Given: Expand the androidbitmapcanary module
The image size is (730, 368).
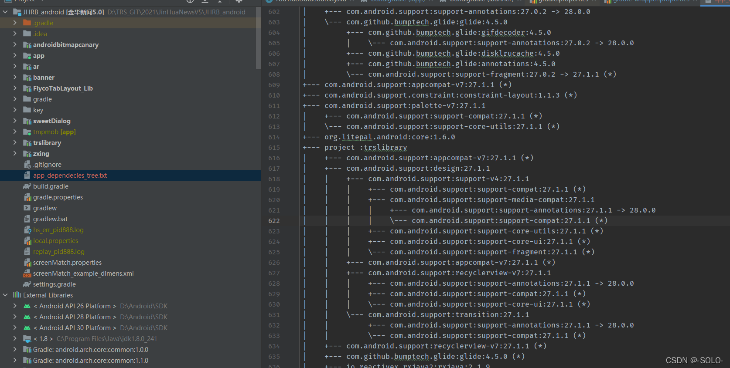Looking at the screenshot, I should (15, 44).
